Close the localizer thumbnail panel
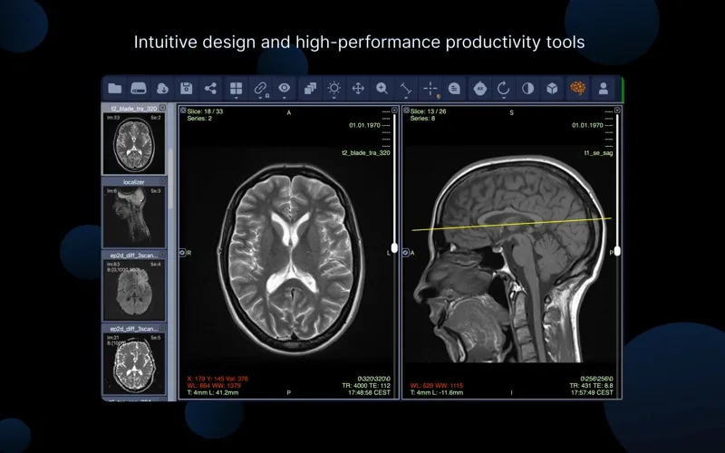Screen dimensions: 725x453 coord(162,181)
